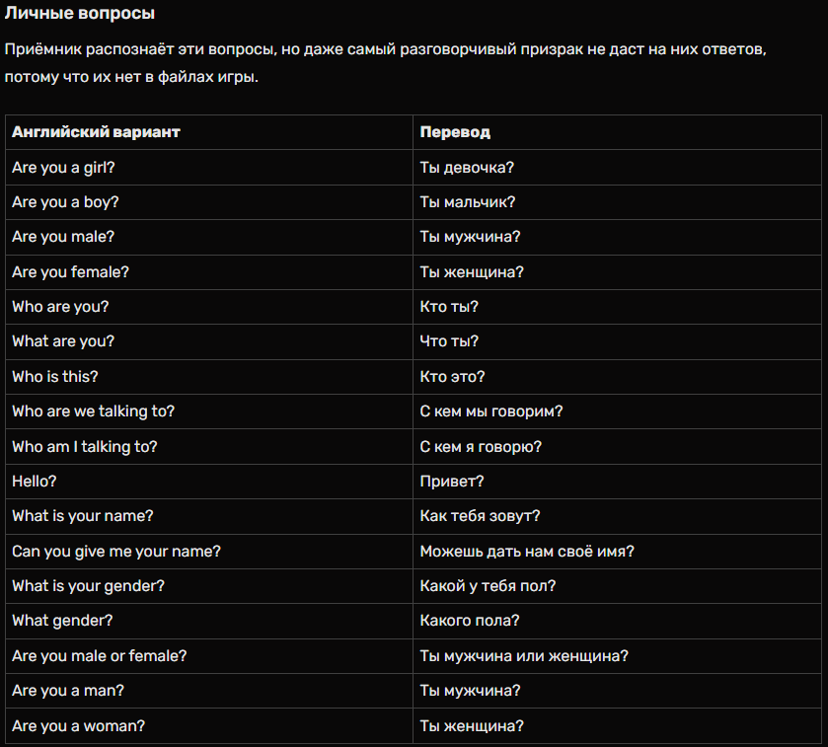The height and width of the screenshot is (747, 828).
Task: Select the "Какой у тебя пол?" cell
Action: (488, 586)
